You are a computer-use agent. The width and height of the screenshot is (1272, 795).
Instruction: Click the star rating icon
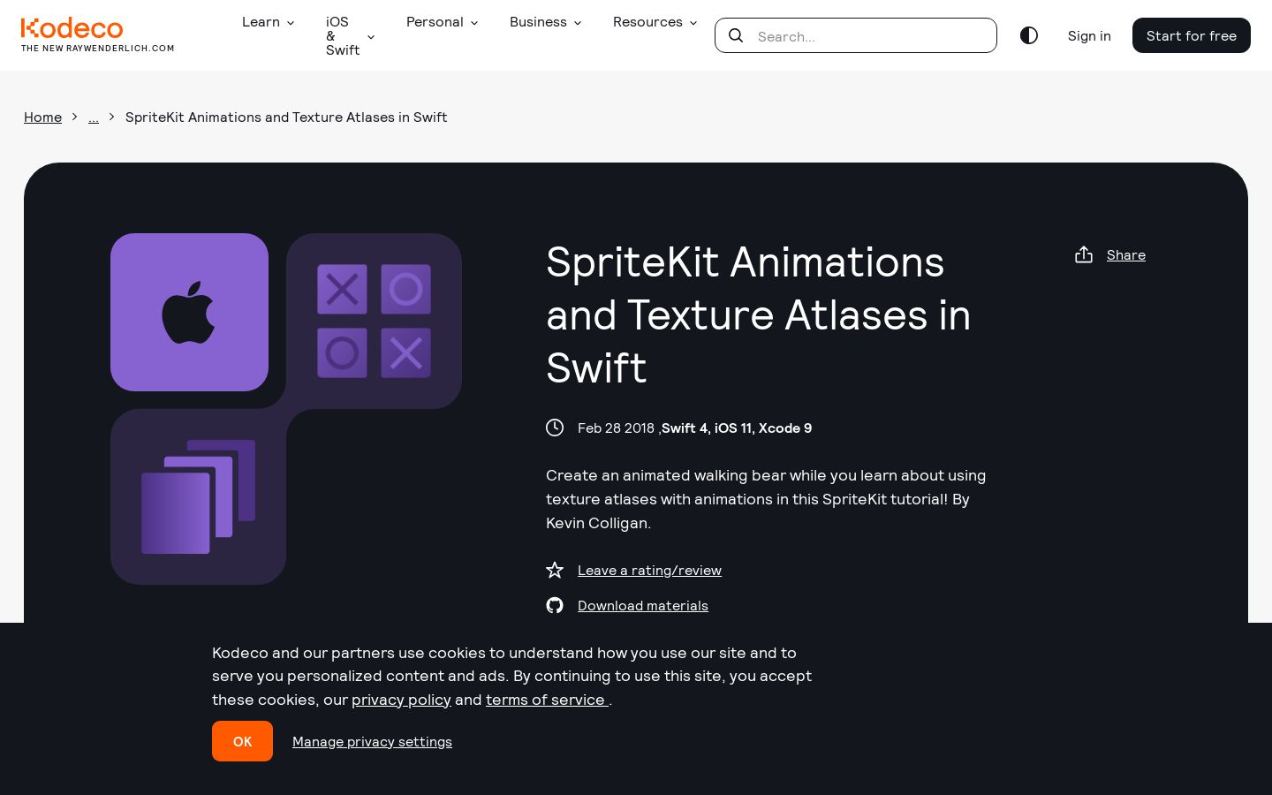(555, 570)
